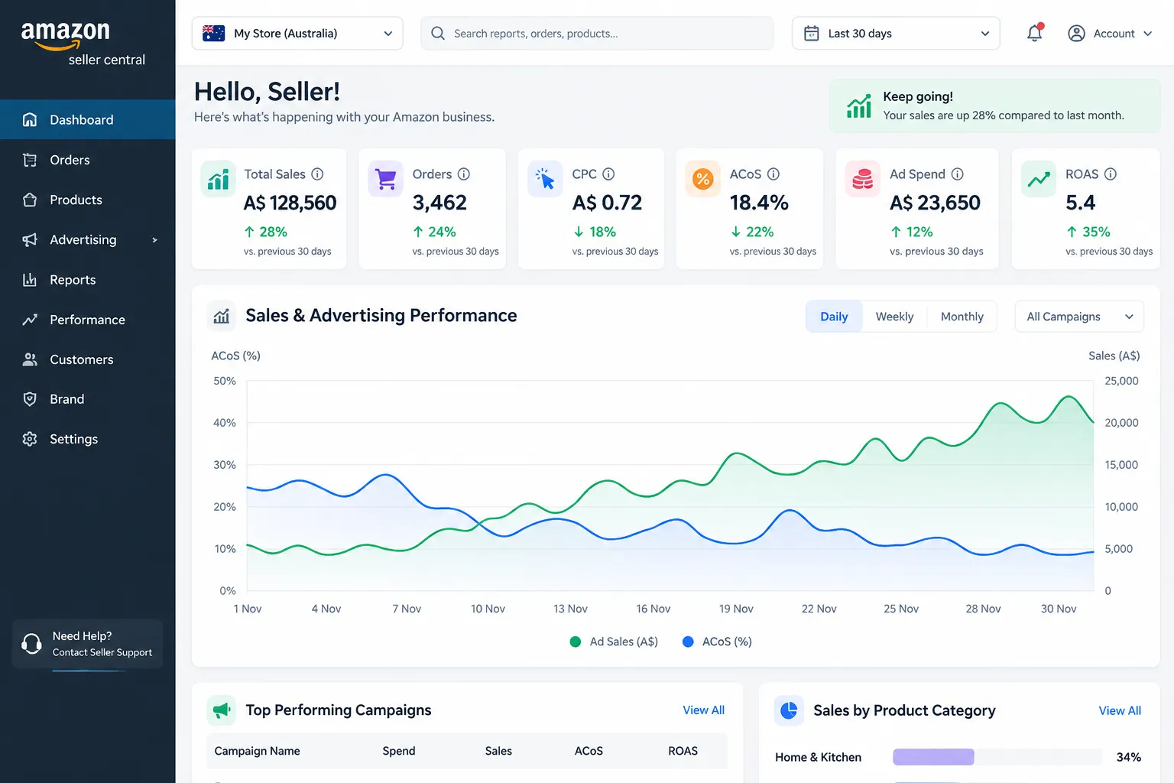1174x783 pixels.
Task: Select the Daily chart view
Action: [834, 317]
